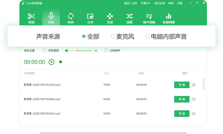Select file 新录音-20201009193406.mp3

pos(42,99)
